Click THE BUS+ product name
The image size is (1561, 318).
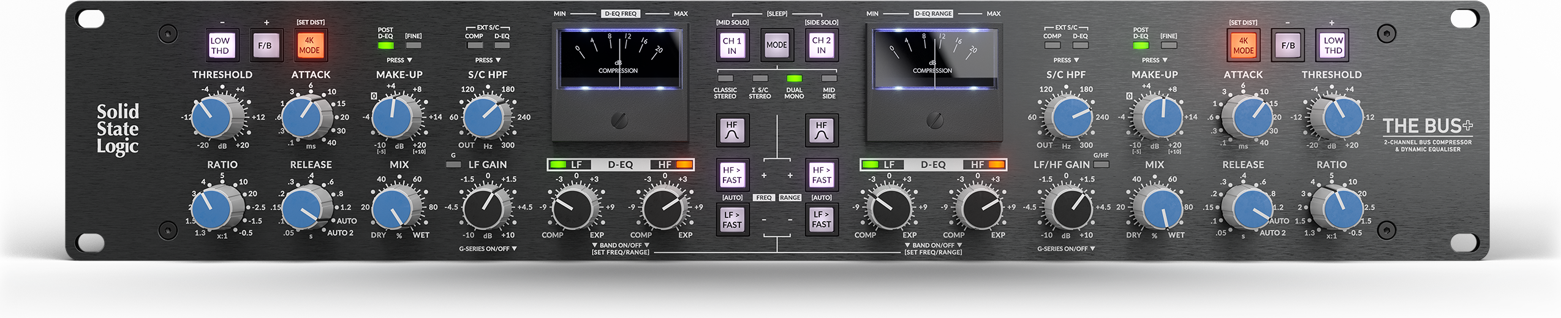pyautogui.click(x=1427, y=126)
